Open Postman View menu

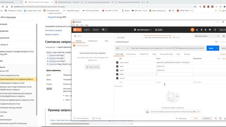(82, 25)
